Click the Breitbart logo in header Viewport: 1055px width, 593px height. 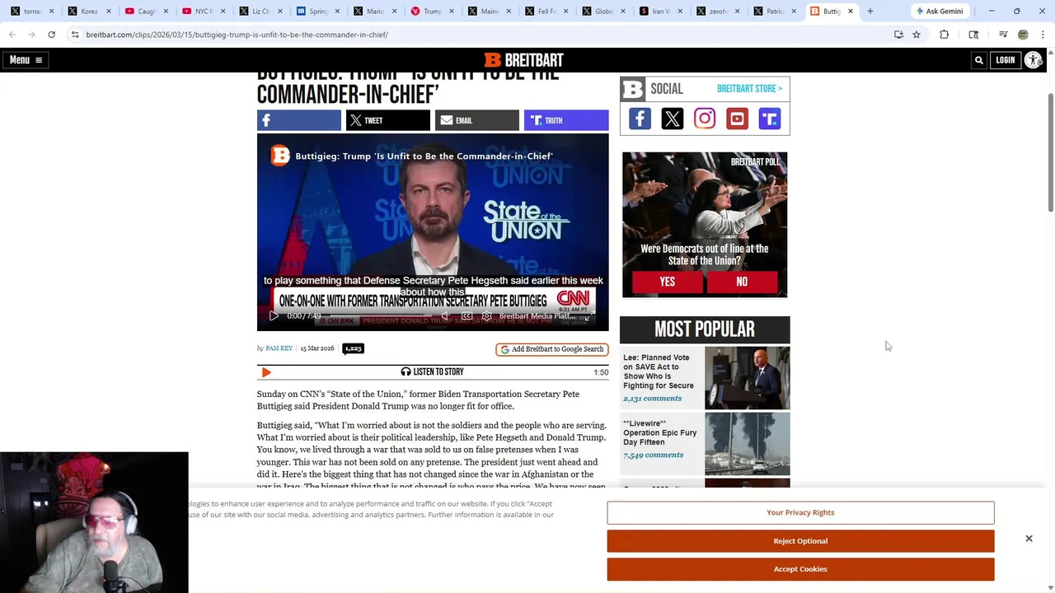(523, 60)
